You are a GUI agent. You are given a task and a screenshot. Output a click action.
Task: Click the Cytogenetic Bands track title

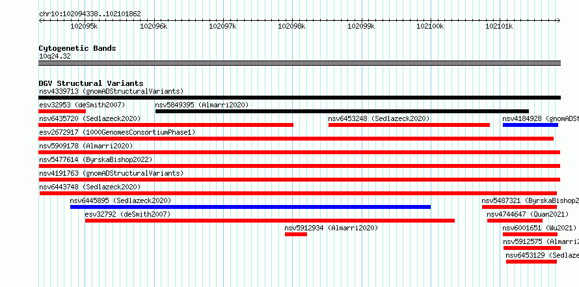[x=77, y=48]
